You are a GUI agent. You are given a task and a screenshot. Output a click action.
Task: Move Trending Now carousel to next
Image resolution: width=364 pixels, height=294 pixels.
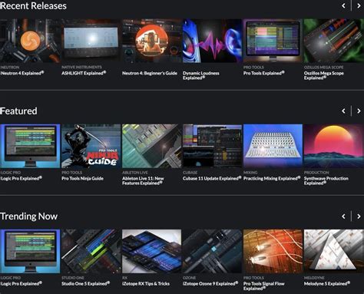click(359, 216)
